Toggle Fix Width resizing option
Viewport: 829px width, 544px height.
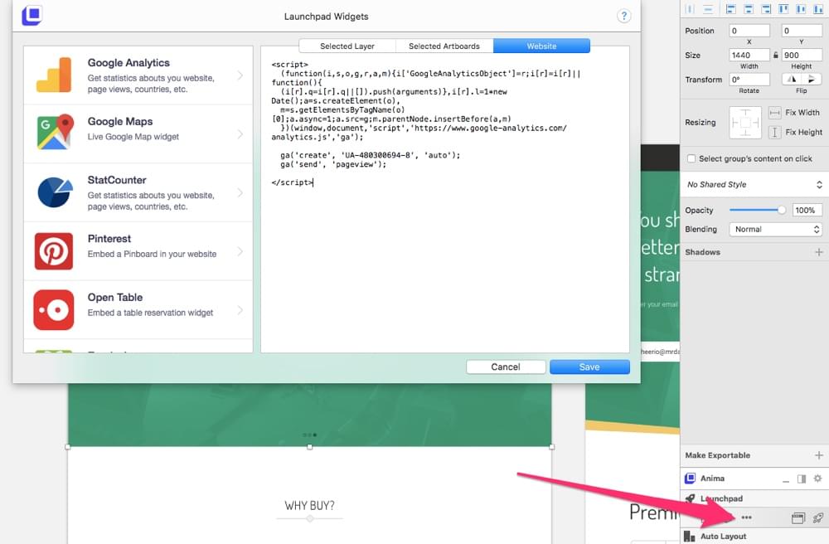(x=774, y=113)
